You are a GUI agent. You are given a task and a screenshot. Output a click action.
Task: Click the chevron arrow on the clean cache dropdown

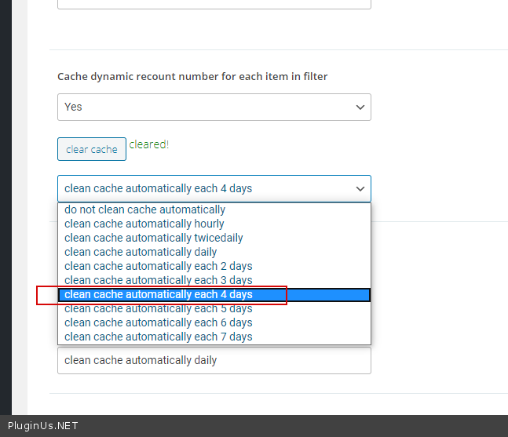[360, 189]
